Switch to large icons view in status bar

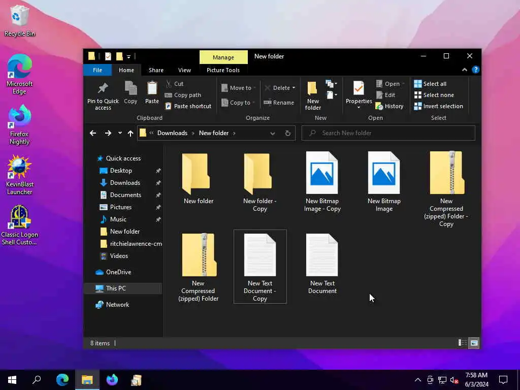pos(474,343)
